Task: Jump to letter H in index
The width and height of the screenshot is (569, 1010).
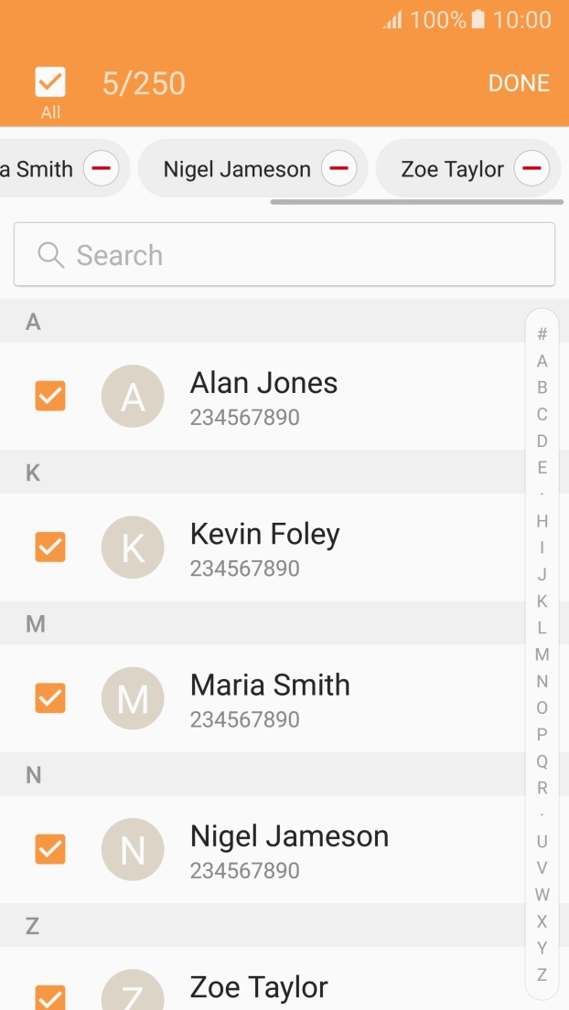Action: [x=542, y=521]
